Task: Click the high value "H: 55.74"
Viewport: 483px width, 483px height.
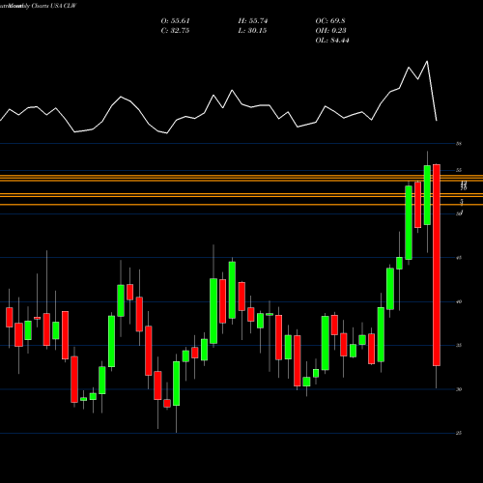Action: (x=253, y=21)
